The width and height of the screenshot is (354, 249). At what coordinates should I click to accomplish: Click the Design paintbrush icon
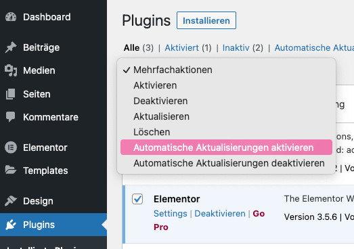(11, 201)
